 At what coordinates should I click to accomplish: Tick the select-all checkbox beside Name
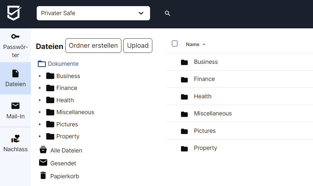(175, 44)
